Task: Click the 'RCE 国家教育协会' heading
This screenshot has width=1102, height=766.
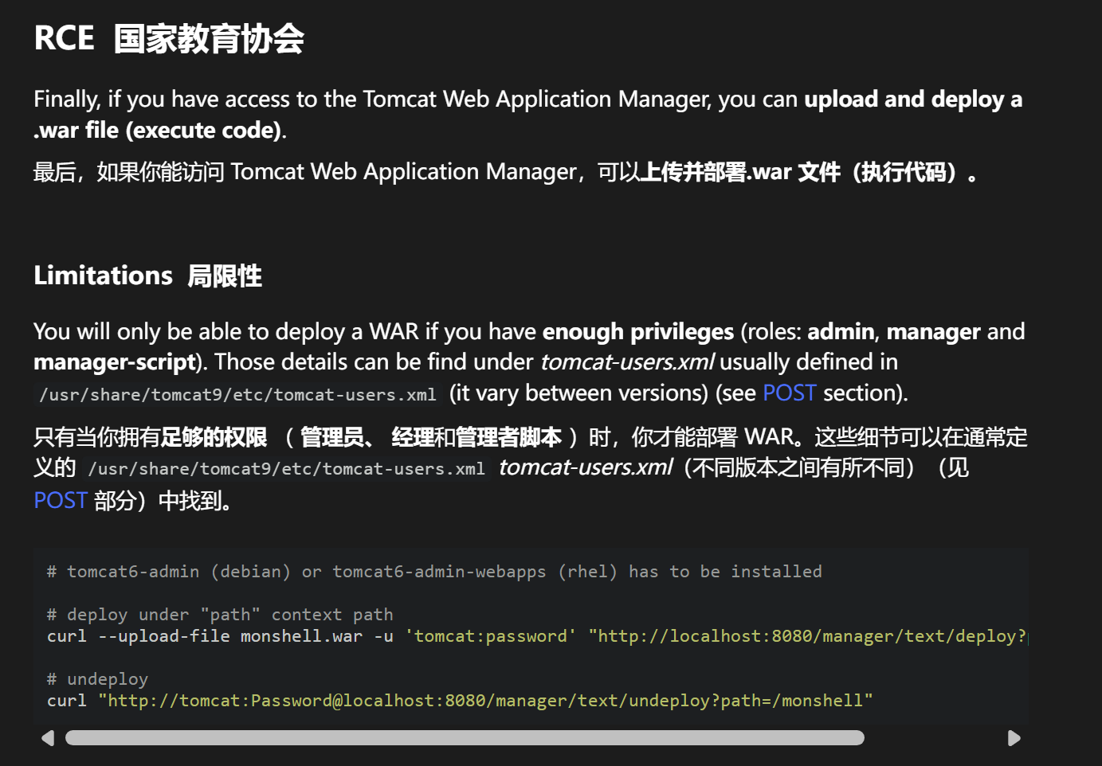Action: [x=169, y=38]
